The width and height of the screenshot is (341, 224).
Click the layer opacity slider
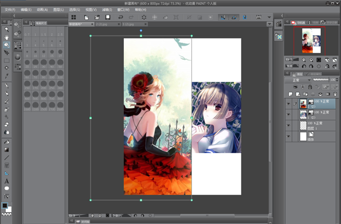click(x=321, y=80)
